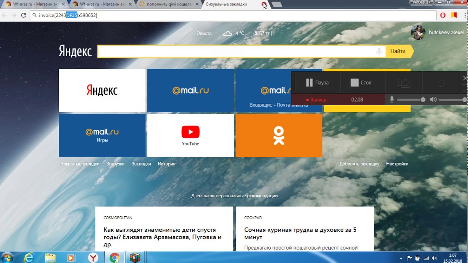Image resolution: width=468 pixels, height=263 pixels.
Task: Open the Opera-style red extension icon
Action: click(443, 15)
